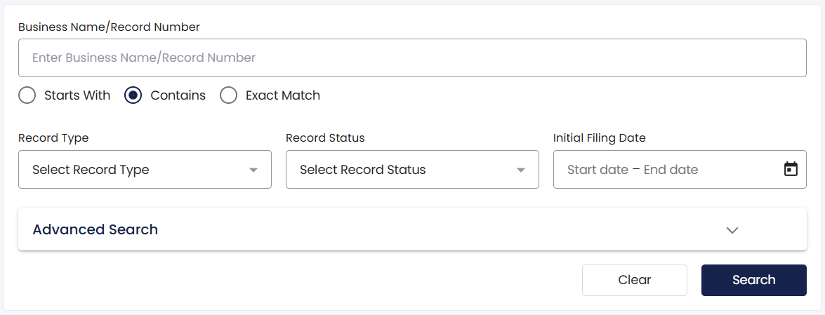Viewport: 825px width, 315px height.
Task: Select the Contains radio button
Action: pos(133,95)
